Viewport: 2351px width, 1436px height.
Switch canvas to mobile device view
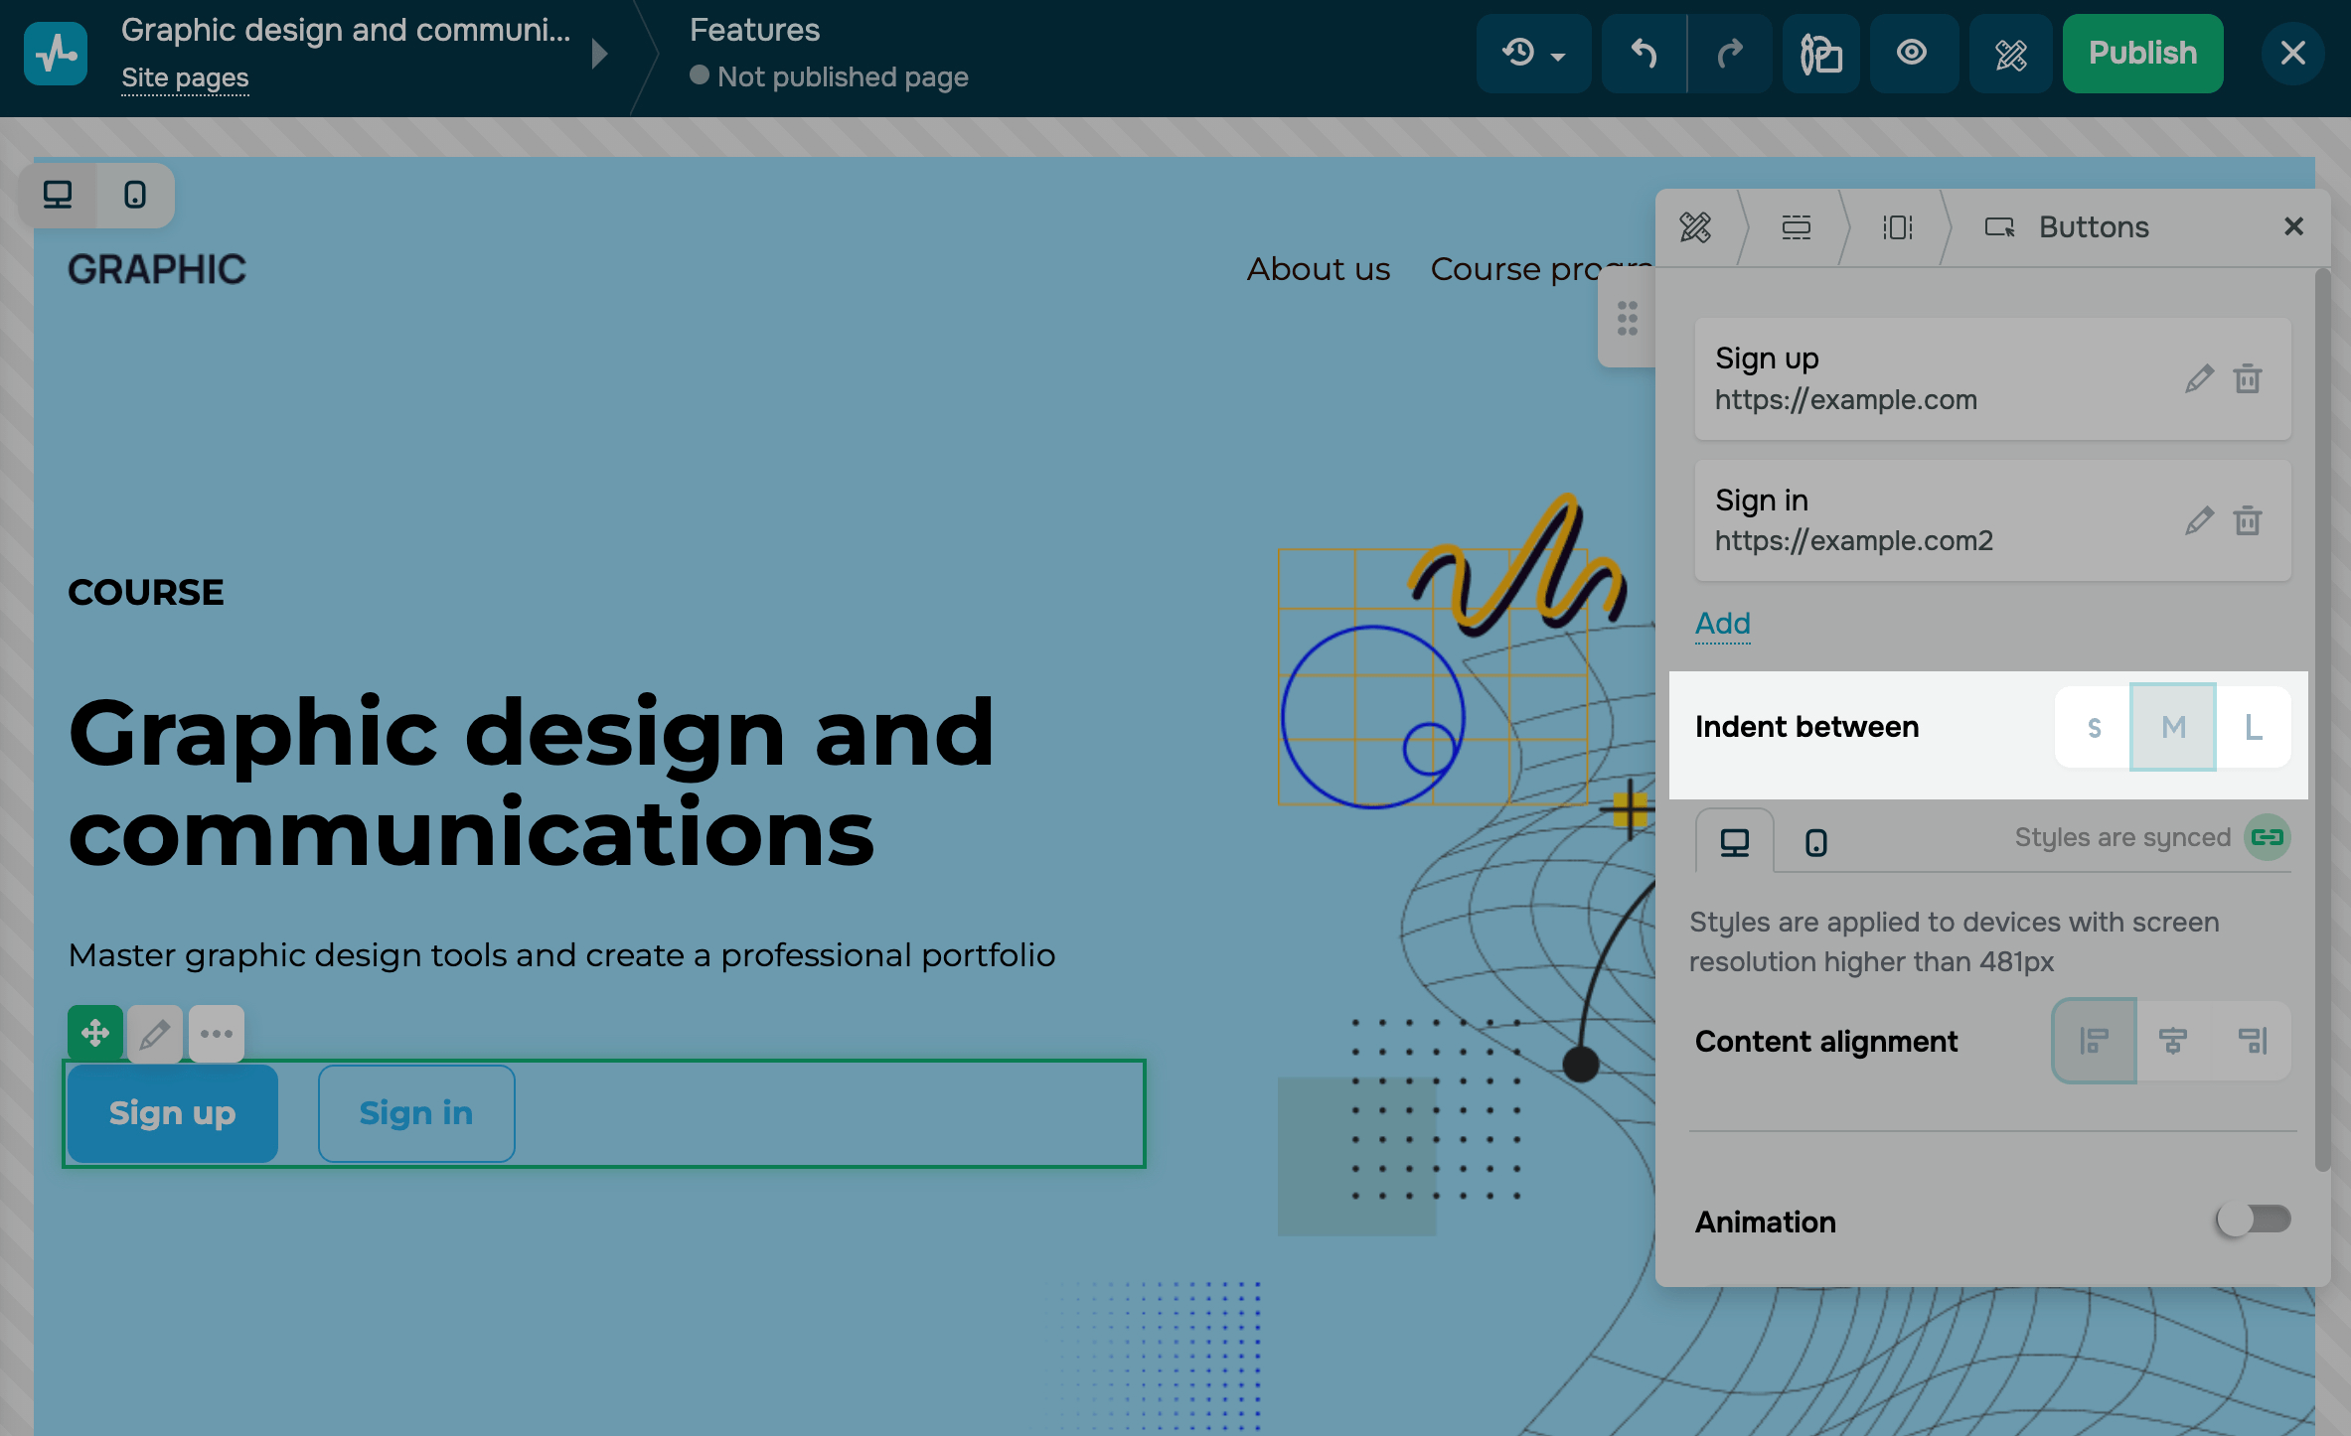point(135,195)
